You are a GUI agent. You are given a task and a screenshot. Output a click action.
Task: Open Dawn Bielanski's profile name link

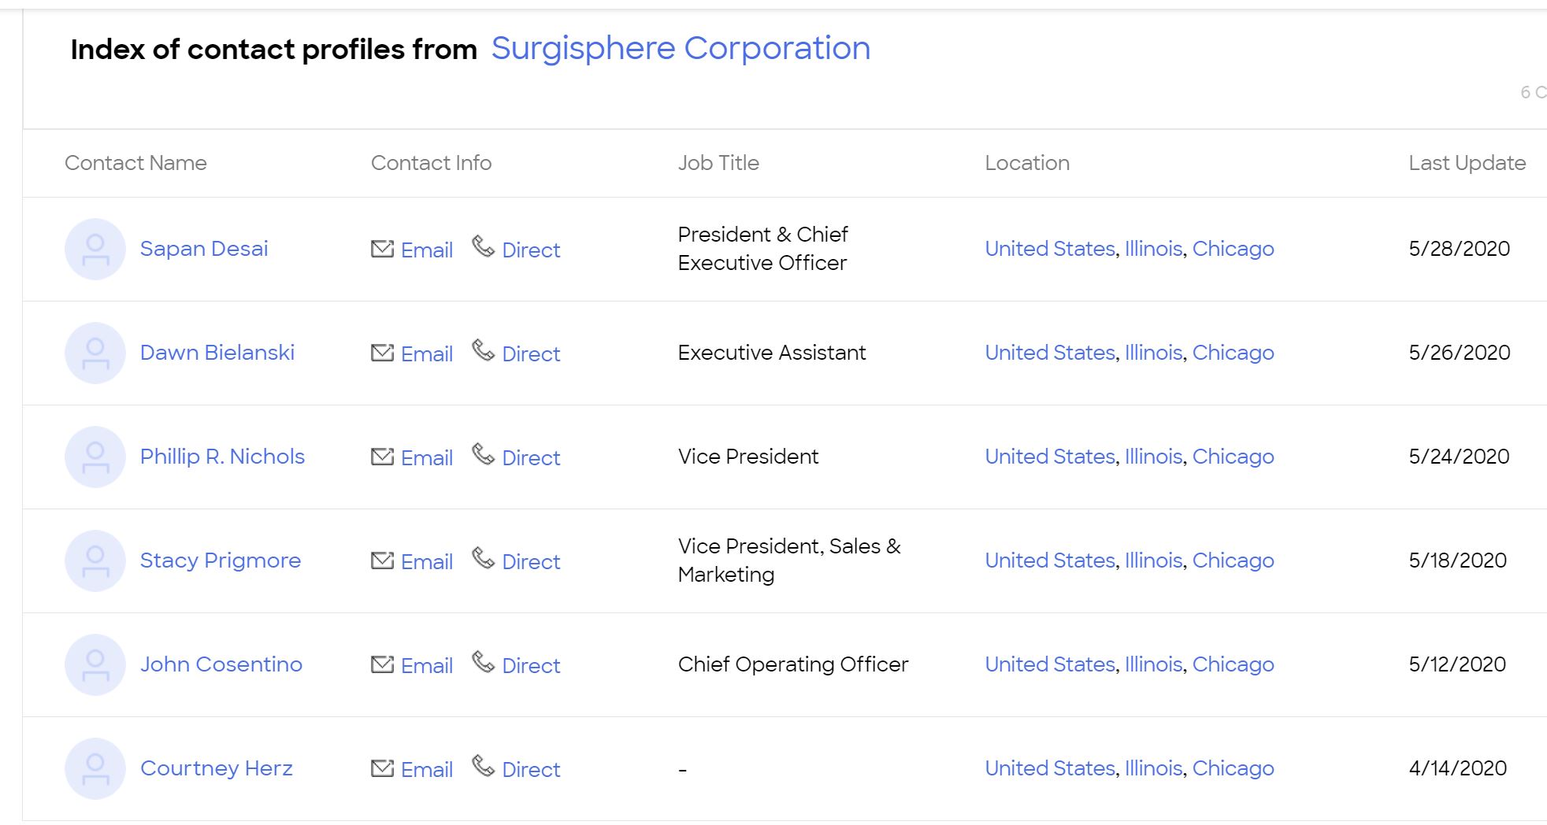click(x=217, y=353)
